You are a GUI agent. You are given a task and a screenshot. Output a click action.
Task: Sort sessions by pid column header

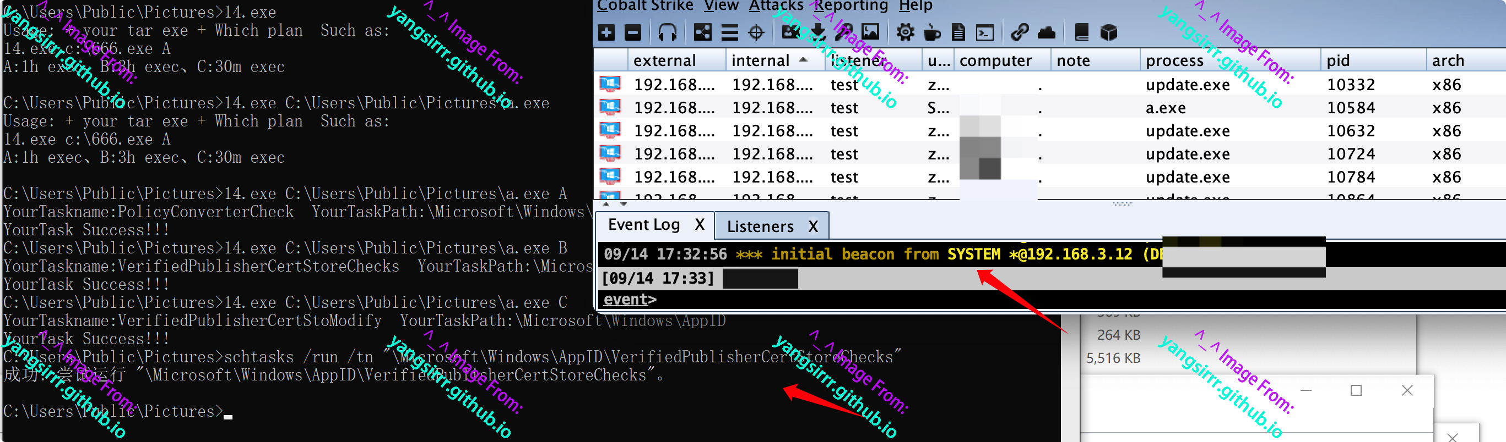(x=1373, y=60)
